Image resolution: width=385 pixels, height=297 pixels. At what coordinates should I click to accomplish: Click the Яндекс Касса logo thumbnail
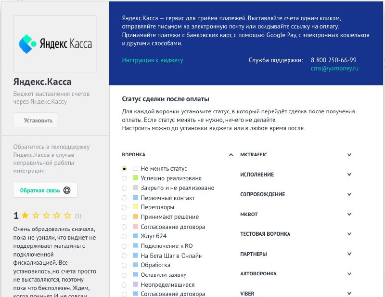coord(55,44)
